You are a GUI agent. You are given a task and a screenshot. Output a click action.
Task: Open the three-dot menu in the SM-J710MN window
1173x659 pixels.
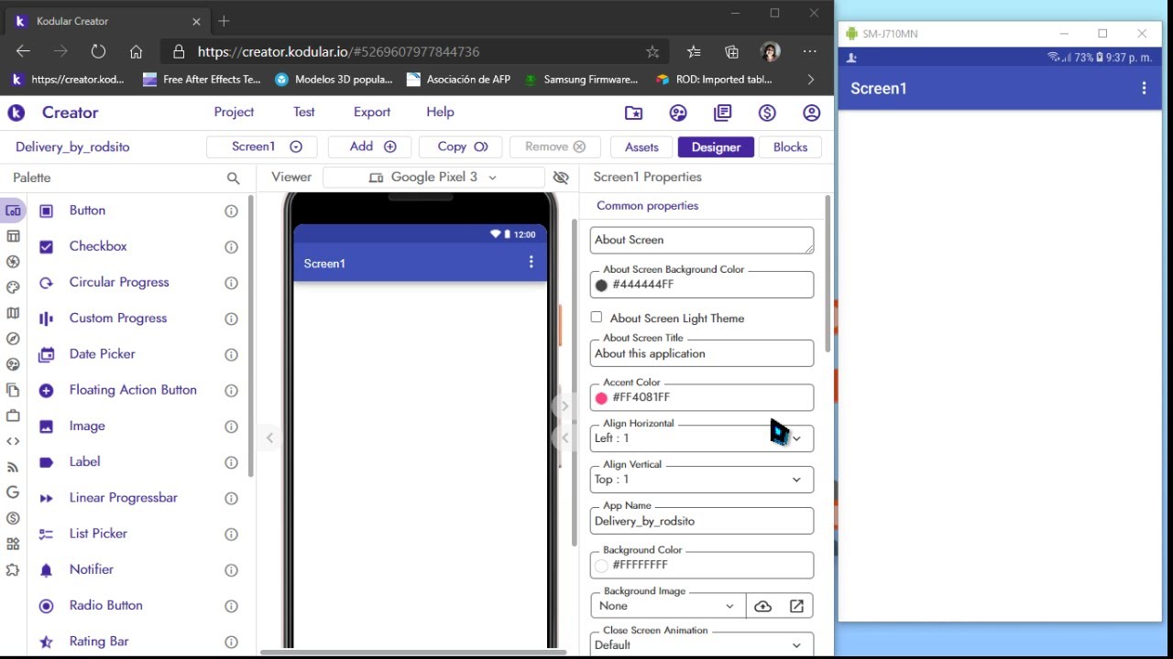pyautogui.click(x=1144, y=88)
